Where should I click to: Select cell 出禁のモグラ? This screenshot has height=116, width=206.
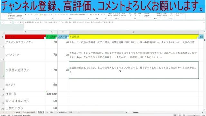(25, 108)
